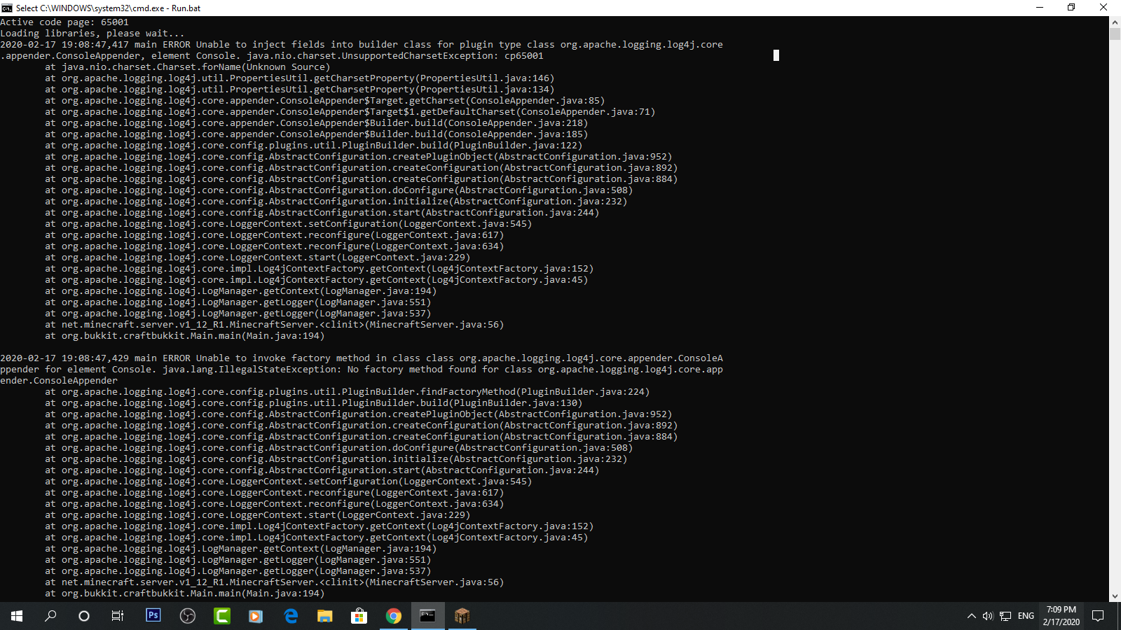The image size is (1121, 630).
Task: Click the line ending 'PluginBuilder.java:224'
Action: pos(348,392)
